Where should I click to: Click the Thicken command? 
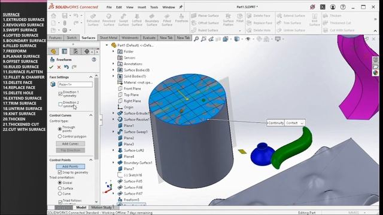(332, 16)
